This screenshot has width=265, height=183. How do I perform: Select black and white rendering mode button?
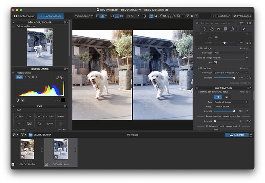226,97
